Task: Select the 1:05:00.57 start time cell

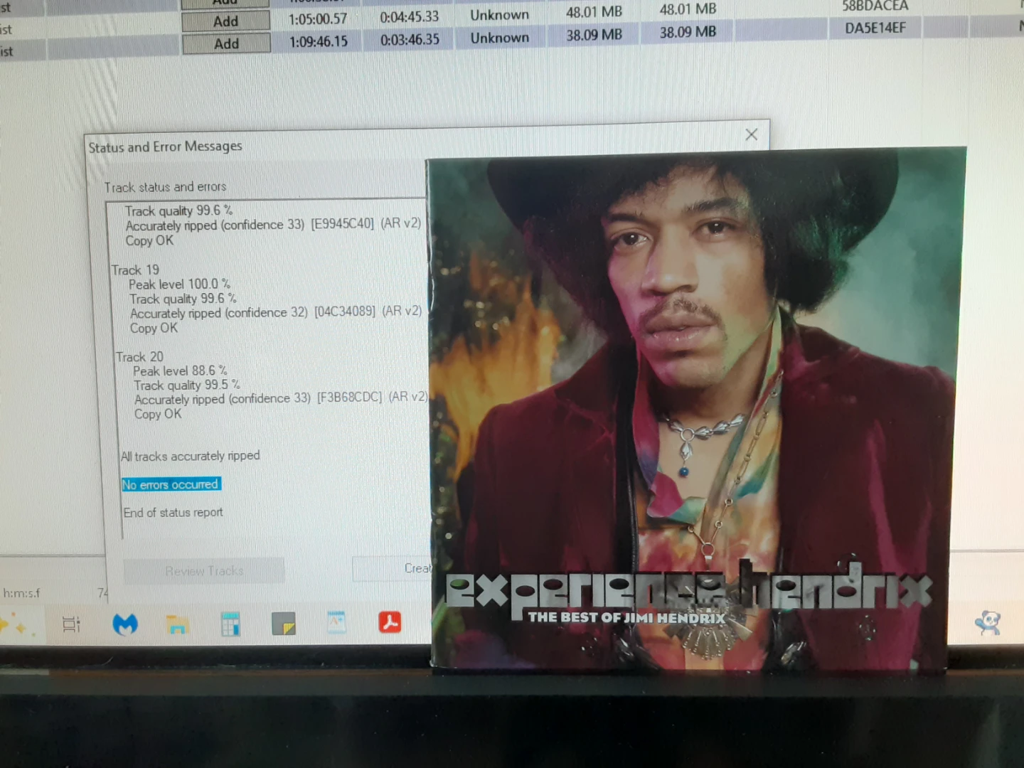Action: click(318, 19)
